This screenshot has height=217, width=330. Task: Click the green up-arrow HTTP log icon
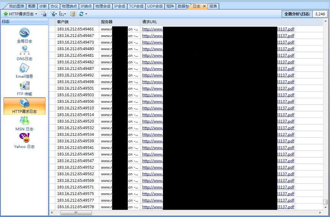coord(6,14)
